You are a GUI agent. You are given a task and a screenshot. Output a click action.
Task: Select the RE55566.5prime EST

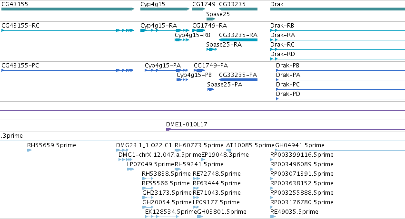pos(148,188)
